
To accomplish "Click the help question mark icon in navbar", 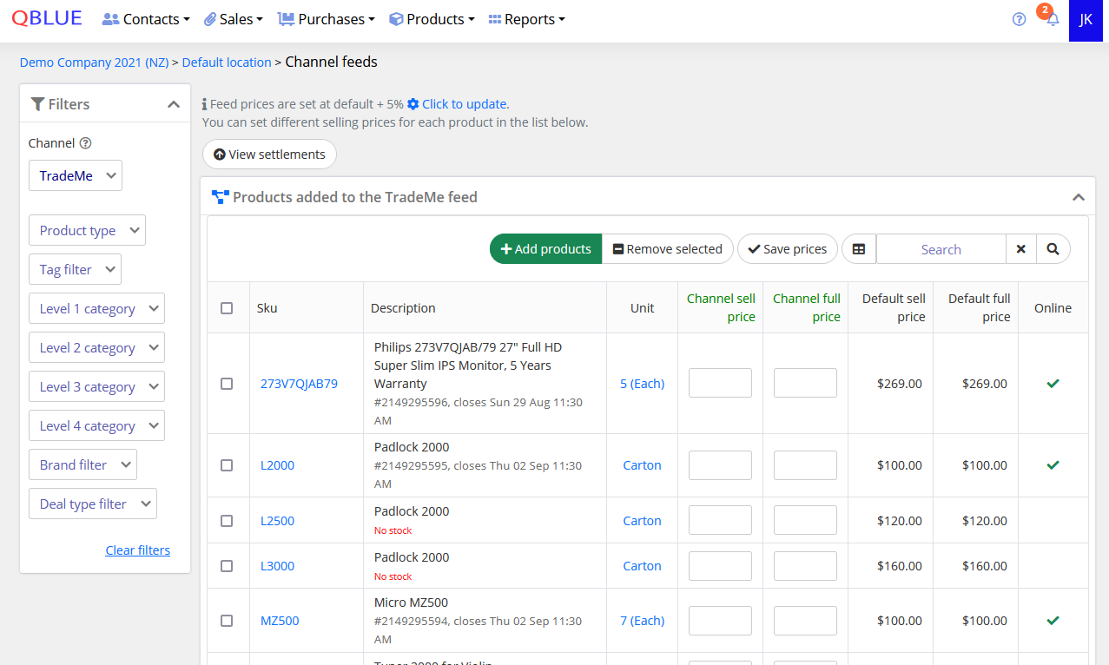I will (x=1020, y=19).
